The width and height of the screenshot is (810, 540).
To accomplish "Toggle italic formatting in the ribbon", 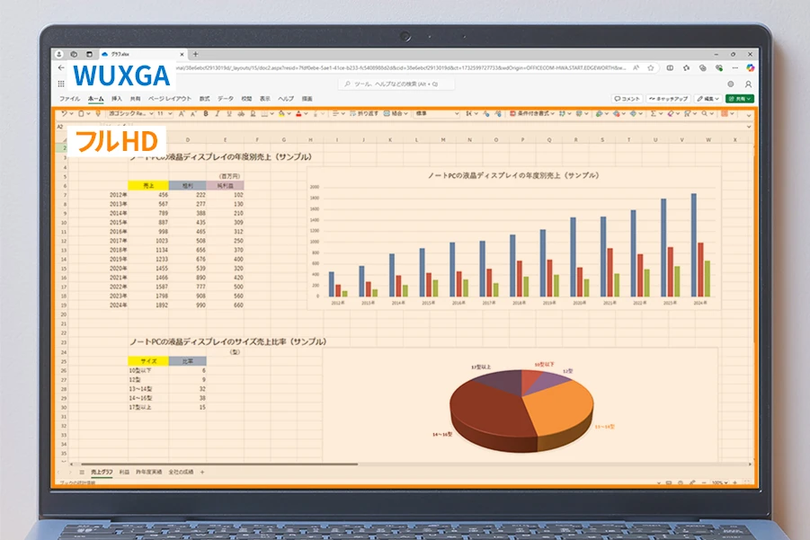I will 217,114.
